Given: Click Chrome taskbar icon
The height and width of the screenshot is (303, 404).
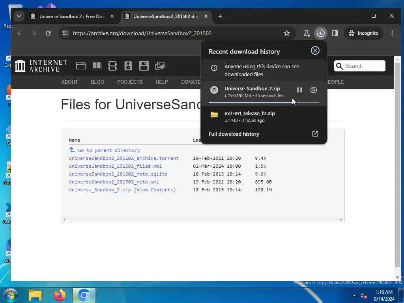Looking at the screenshot, I should click(84, 295).
